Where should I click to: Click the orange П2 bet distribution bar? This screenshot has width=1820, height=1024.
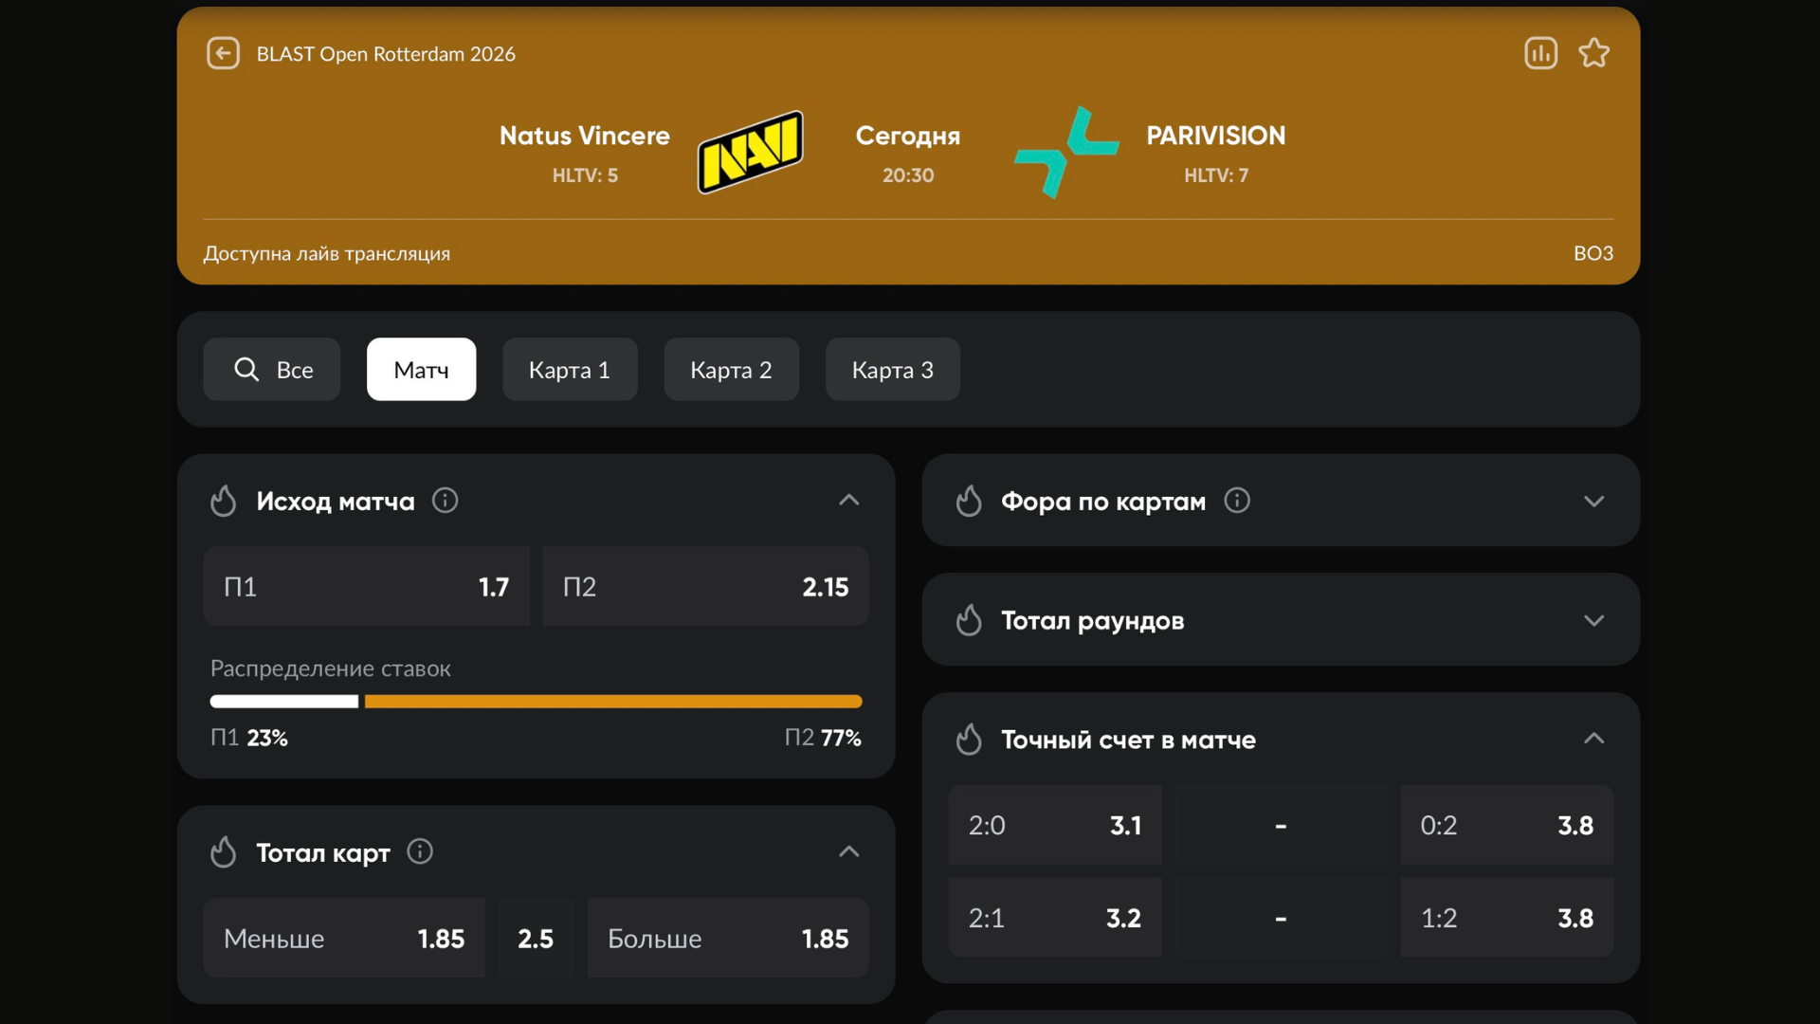612,702
